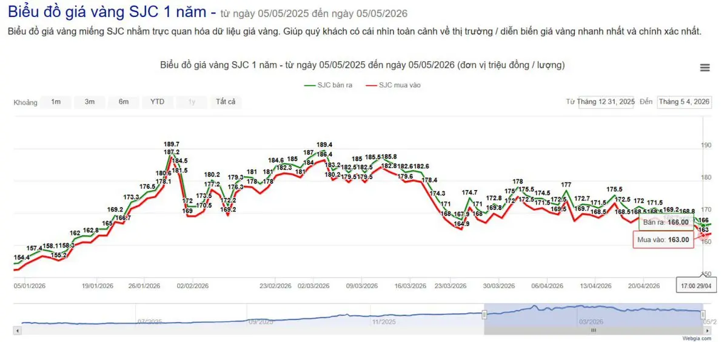Click the 09/2025 navigator label
Viewport: 727px width, 342px height.
pos(260,321)
